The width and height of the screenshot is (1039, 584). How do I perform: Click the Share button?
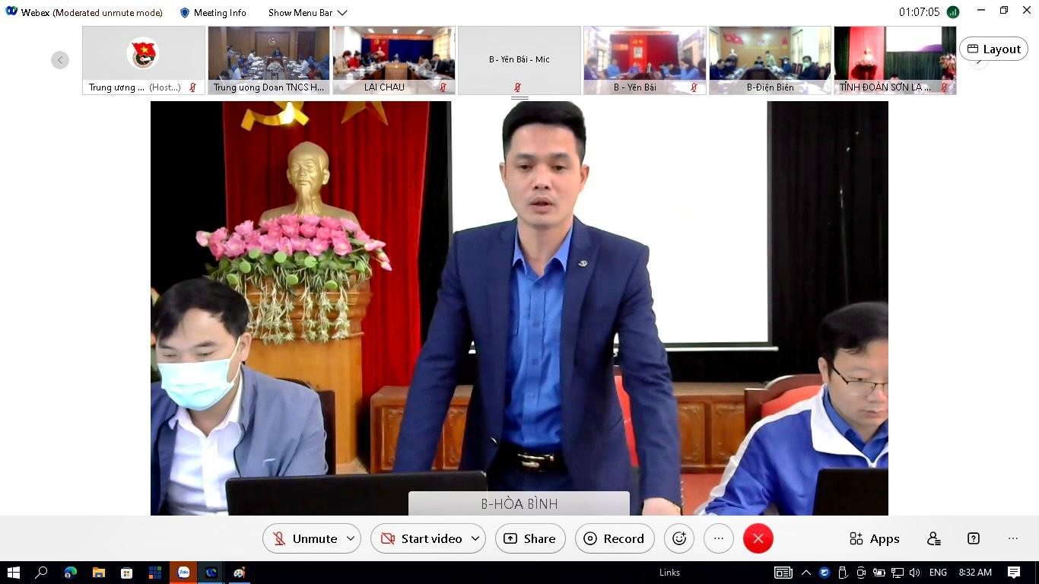pos(530,538)
